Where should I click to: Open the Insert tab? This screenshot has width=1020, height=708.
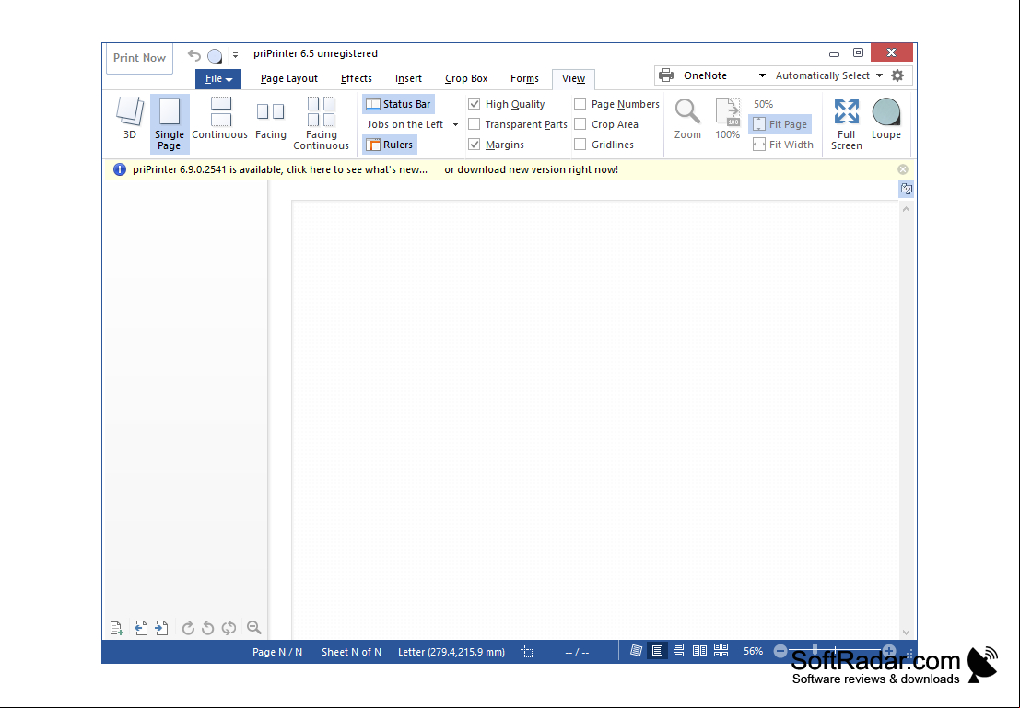tap(408, 78)
